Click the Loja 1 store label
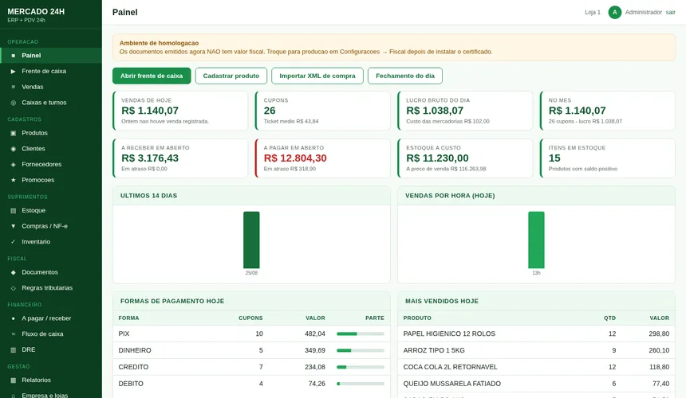 click(x=593, y=12)
